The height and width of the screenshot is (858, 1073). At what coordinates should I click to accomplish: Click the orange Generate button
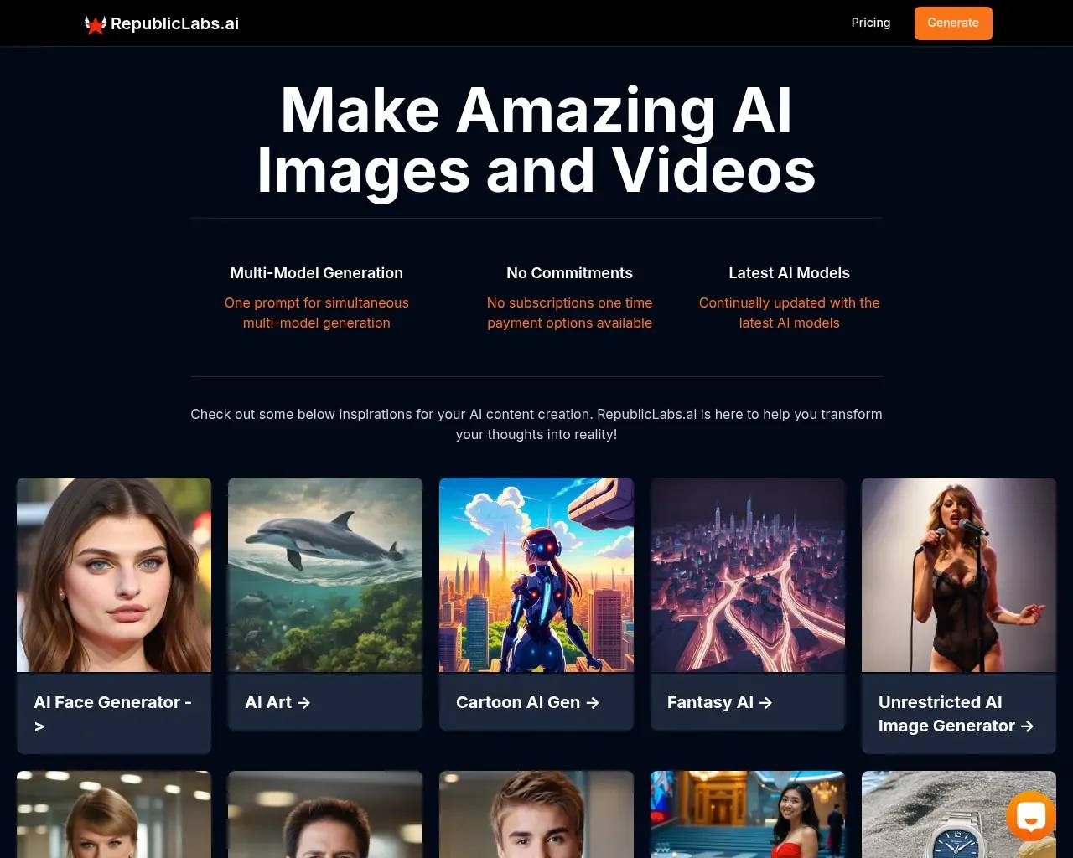953,23
